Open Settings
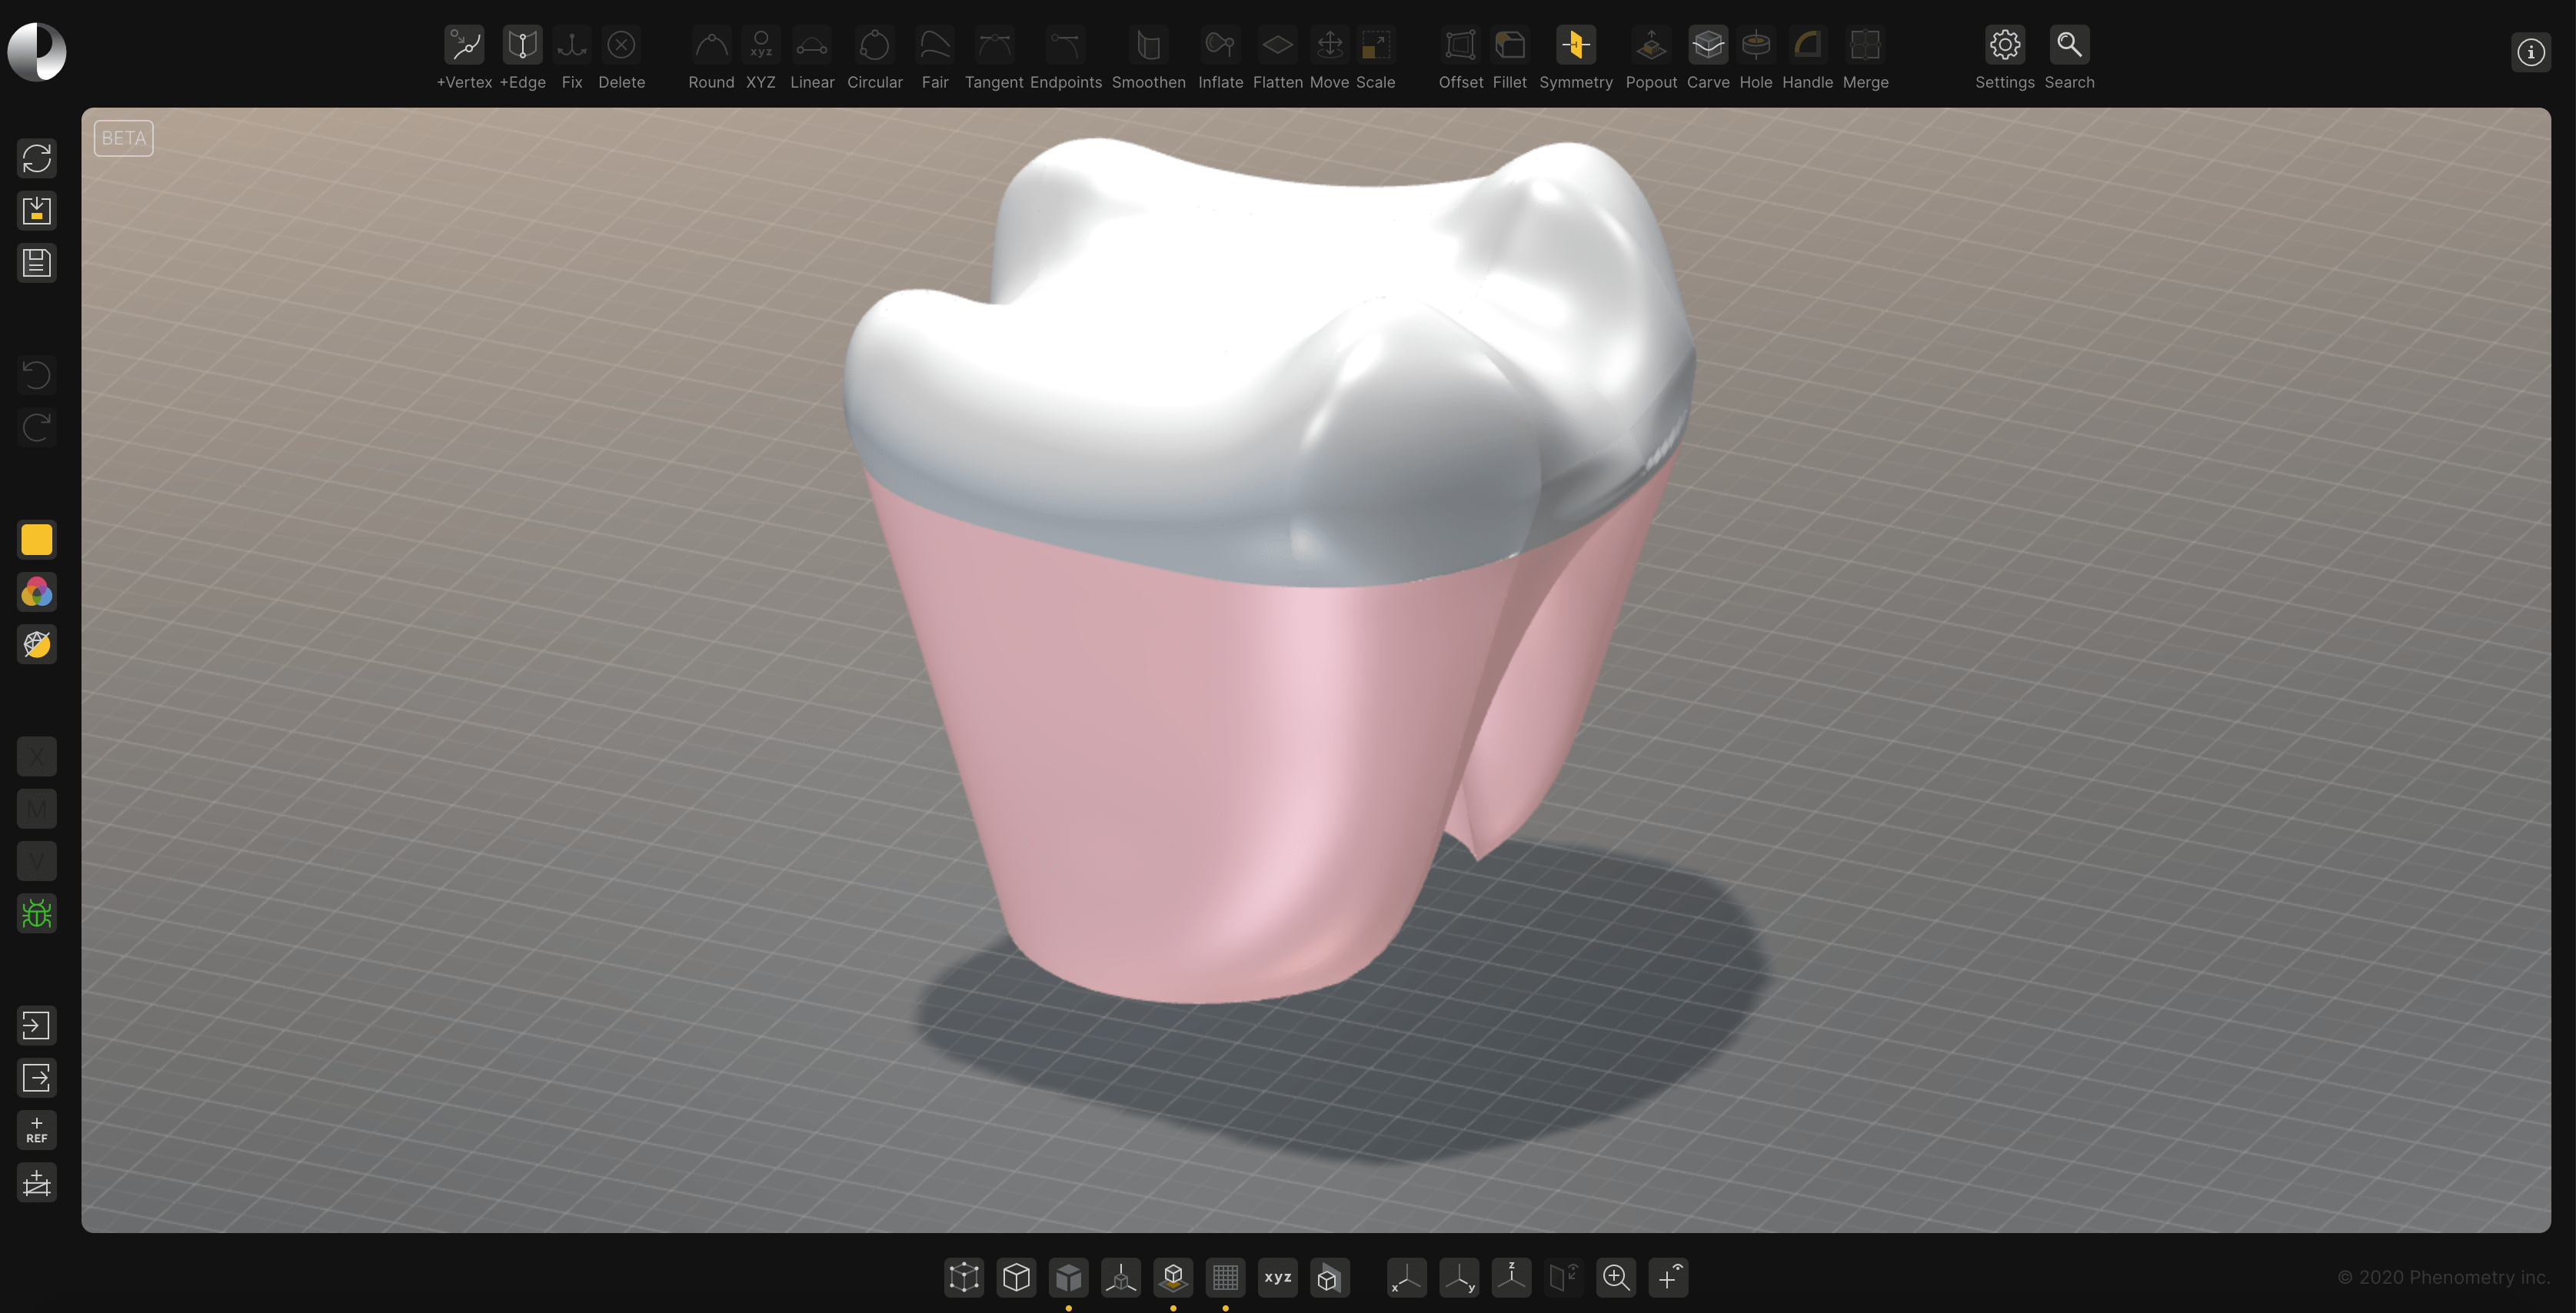 tap(2004, 45)
